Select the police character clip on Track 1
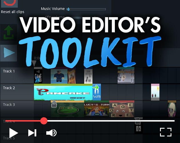180x143 pixels. [x=59, y=75]
